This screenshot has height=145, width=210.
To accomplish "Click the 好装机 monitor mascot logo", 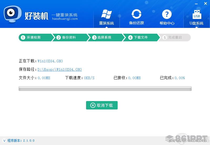I will pyautogui.click(x=12, y=14).
